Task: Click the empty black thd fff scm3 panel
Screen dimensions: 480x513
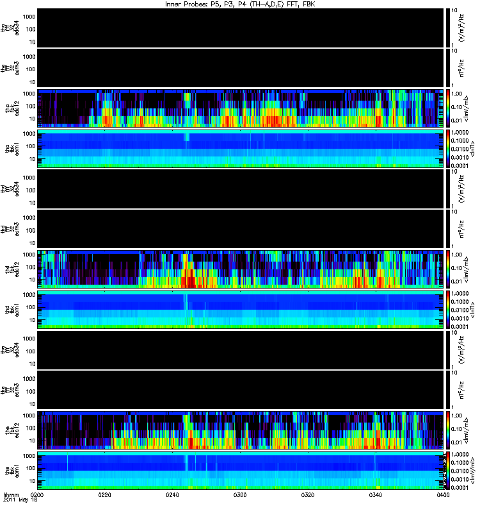Action: [x=241, y=229]
